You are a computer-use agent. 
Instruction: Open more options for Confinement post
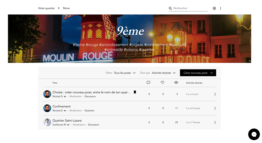coord(215,108)
